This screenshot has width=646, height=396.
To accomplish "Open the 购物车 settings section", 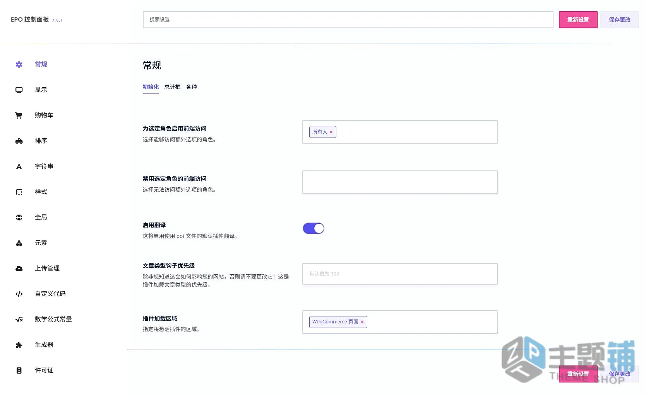I will pyautogui.click(x=44, y=116).
